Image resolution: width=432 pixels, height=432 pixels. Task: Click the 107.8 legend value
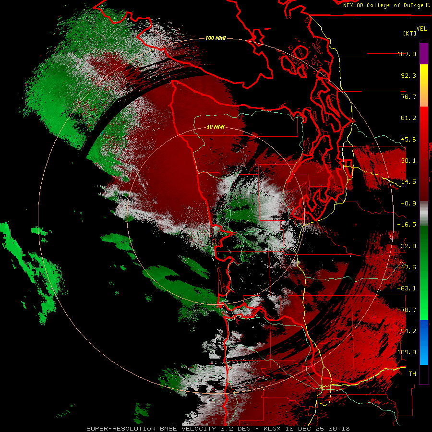click(407, 54)
